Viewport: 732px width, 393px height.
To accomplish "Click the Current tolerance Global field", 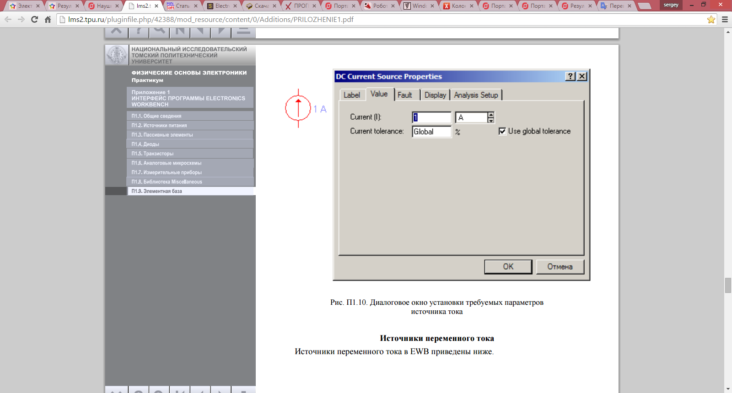I will (431, 132).
